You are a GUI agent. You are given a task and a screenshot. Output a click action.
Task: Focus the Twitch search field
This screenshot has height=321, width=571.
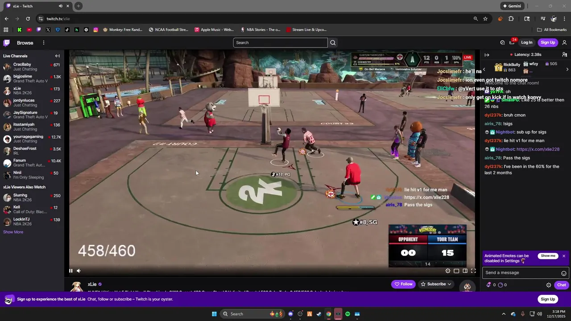tap(280, 43)
